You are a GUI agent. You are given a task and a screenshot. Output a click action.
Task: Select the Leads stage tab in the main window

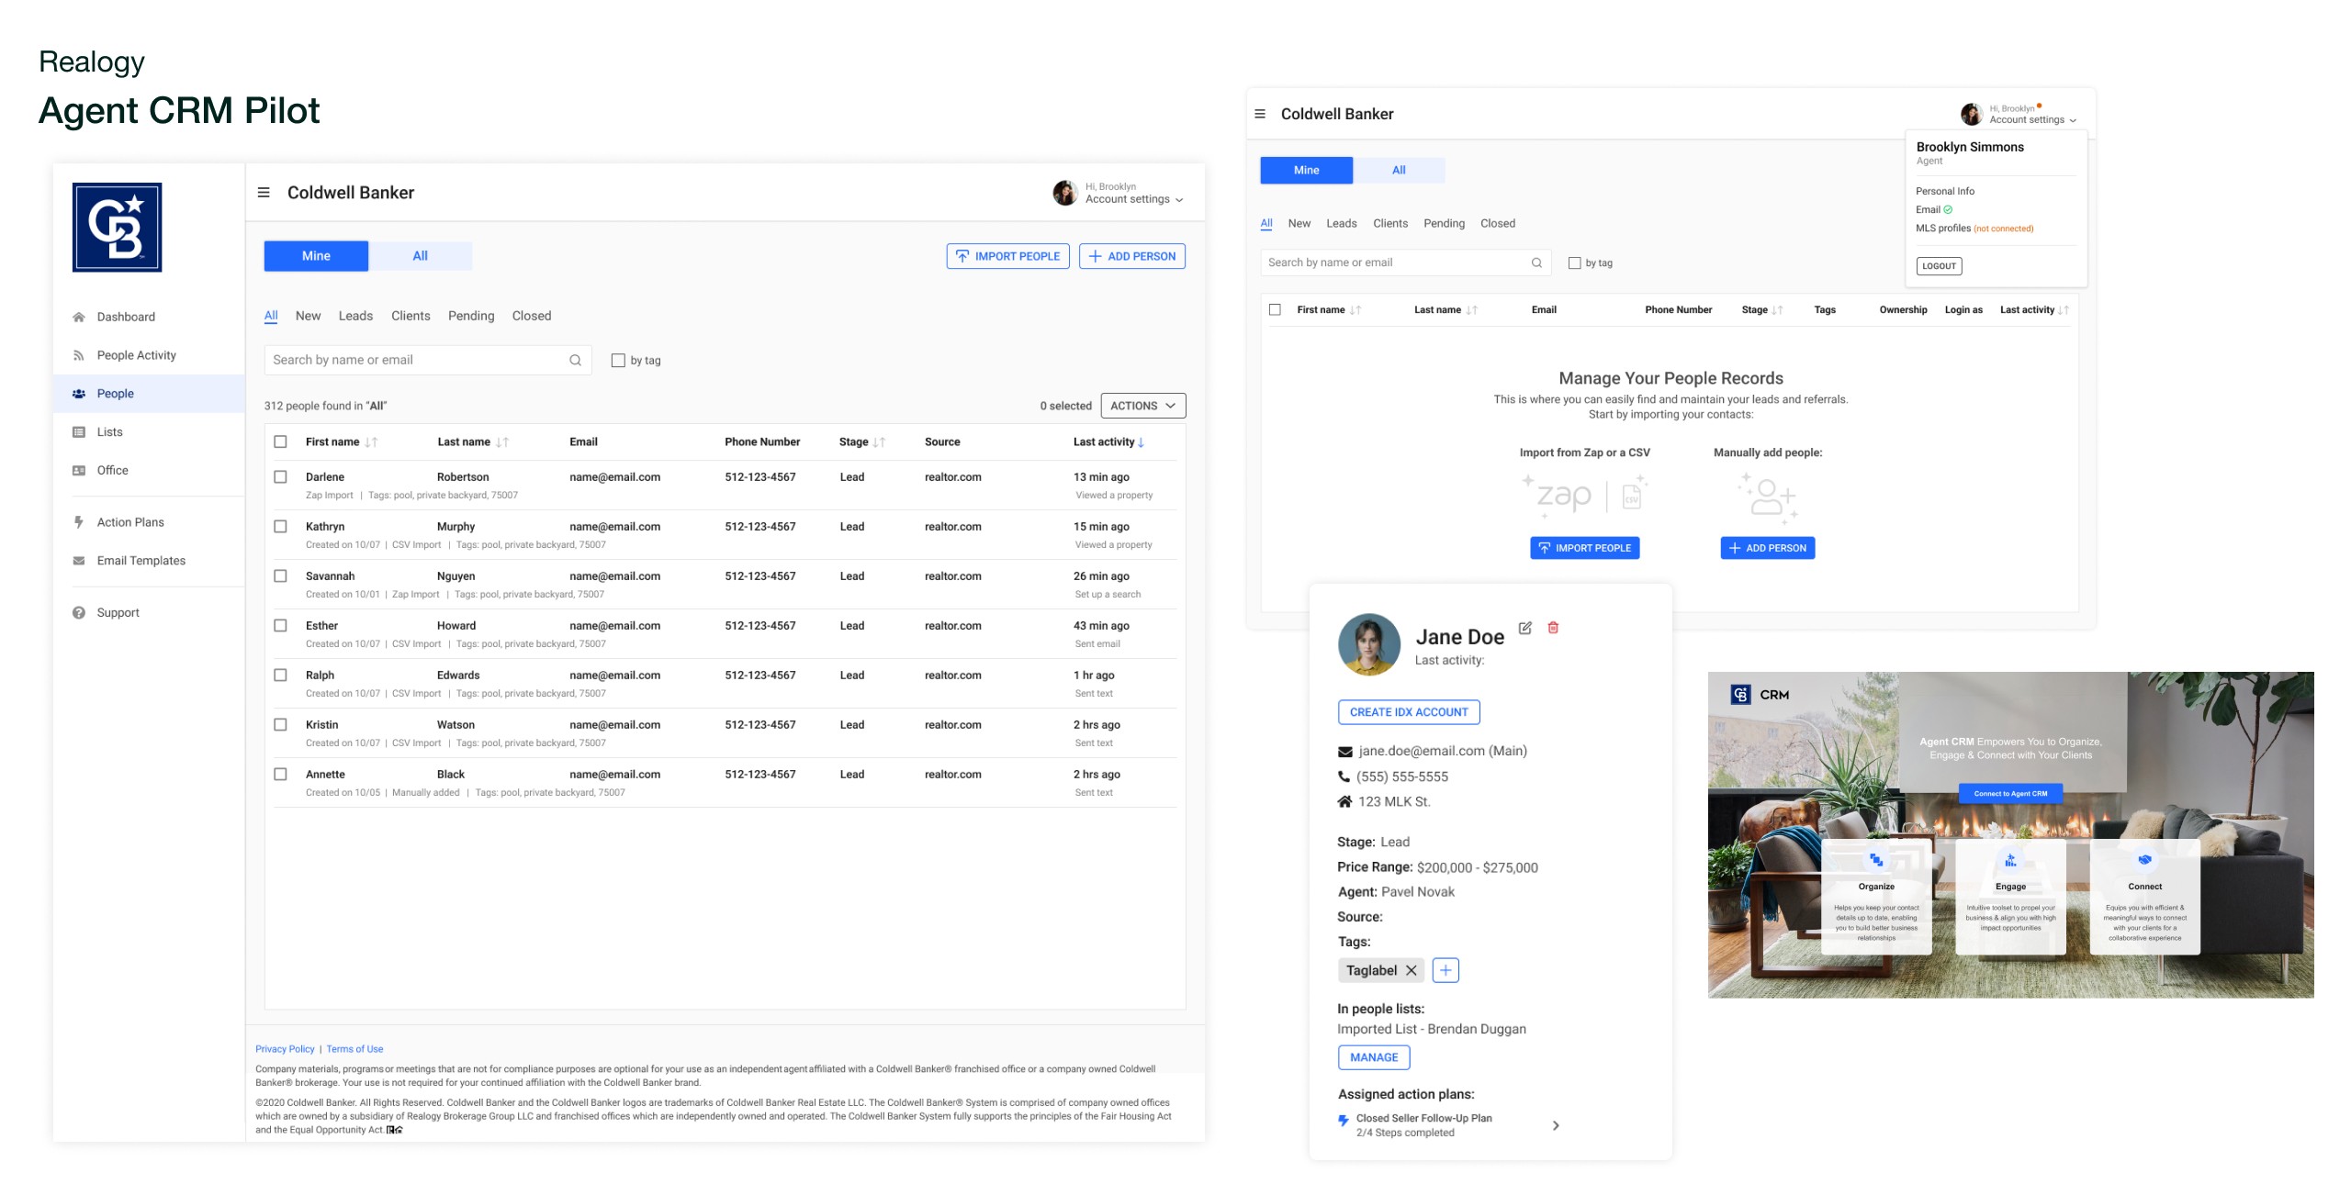pyautogui.click(x=355, y=316)
